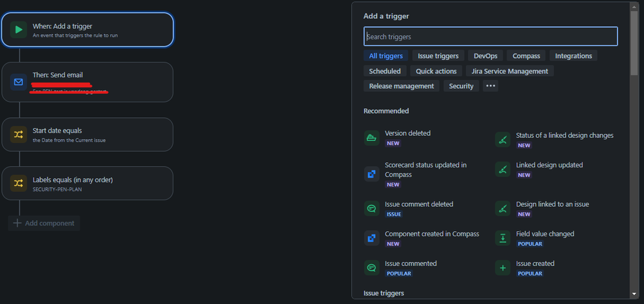
Task: Filter by Jira Service Management
Action: [509, 71]
